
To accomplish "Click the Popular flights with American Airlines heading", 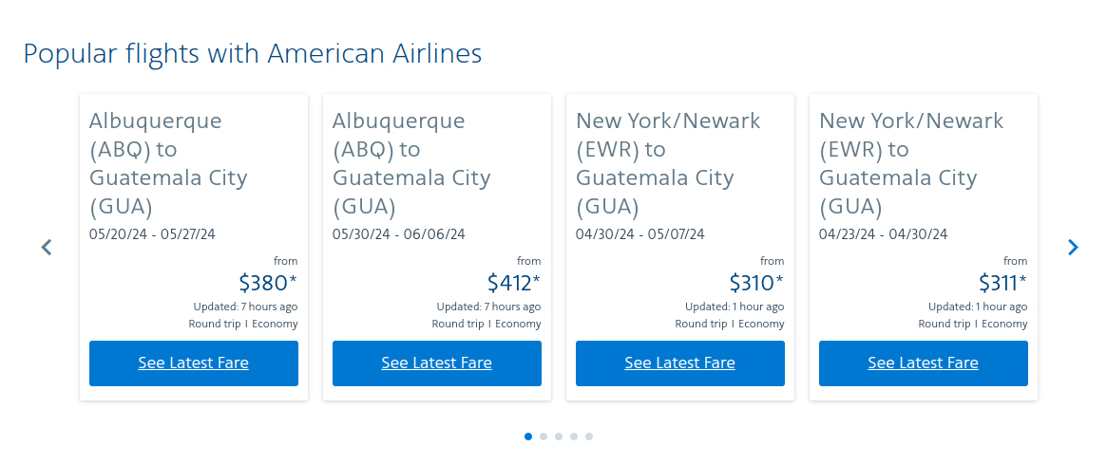I will (x=253, y=53).
